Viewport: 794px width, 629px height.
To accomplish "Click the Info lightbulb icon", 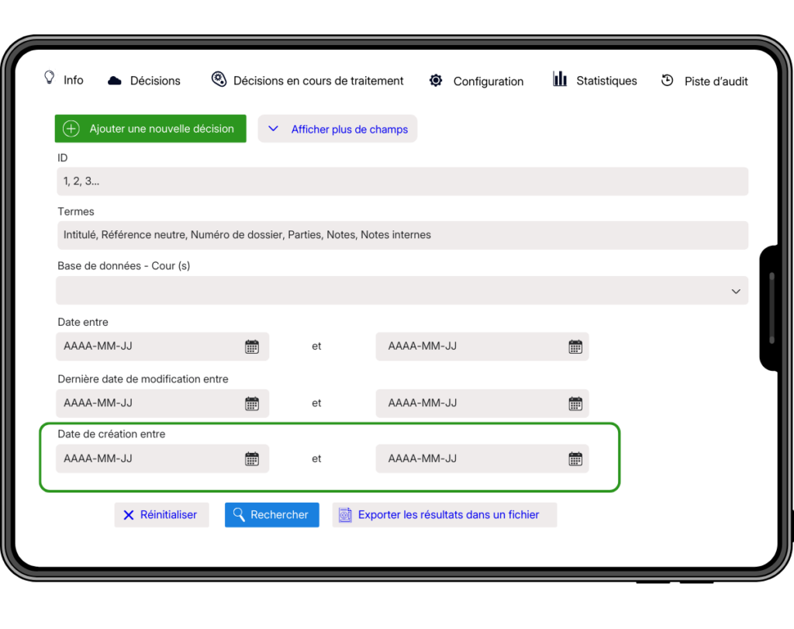I will 50,78.
